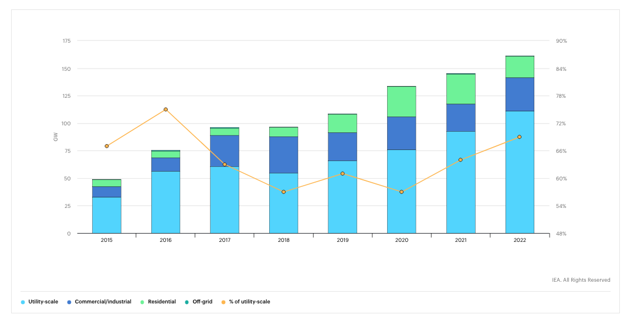
Task: Click the 2016 orange line data point
Action: point(166,110)
